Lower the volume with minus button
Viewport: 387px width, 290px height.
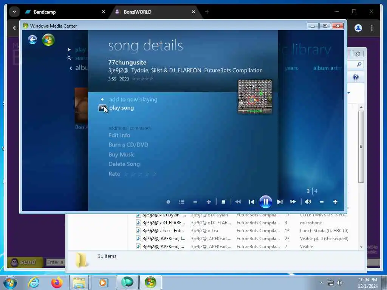point(322,202)
